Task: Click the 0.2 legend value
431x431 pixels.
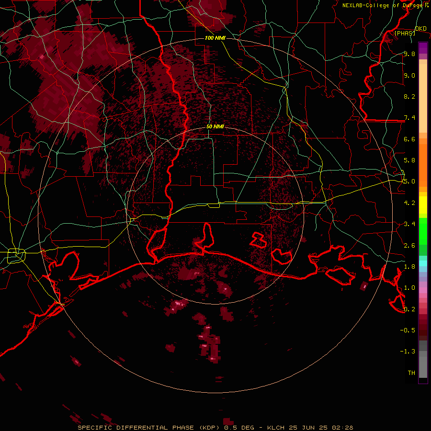Action: coord(409,309)
